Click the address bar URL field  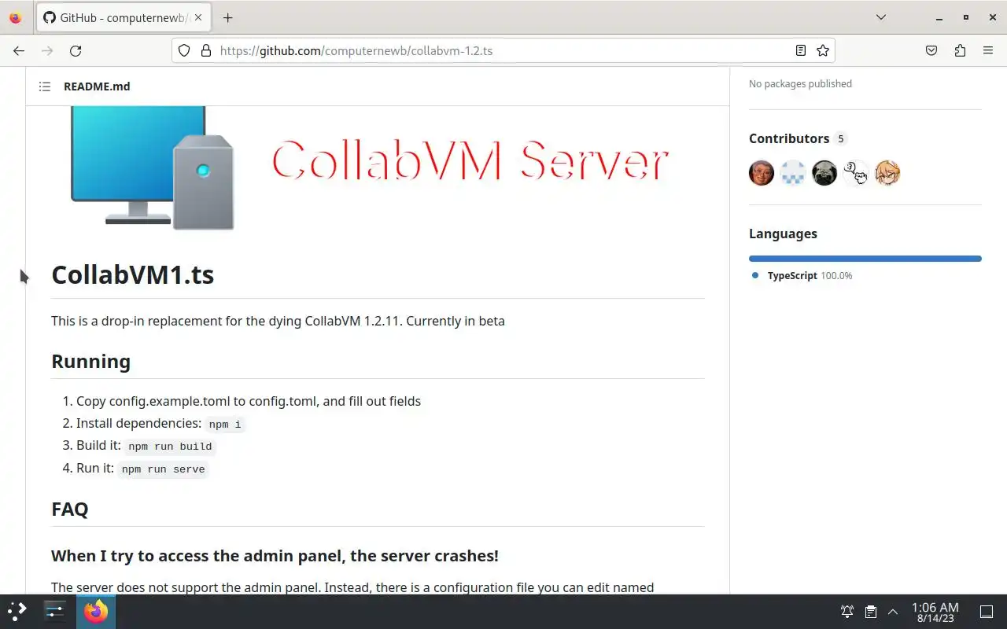point(503,50)
